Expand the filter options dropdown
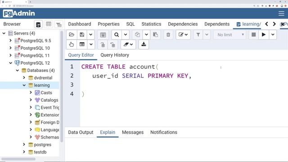The height and width of the screenshot is (162, 288). pos(207,35)
